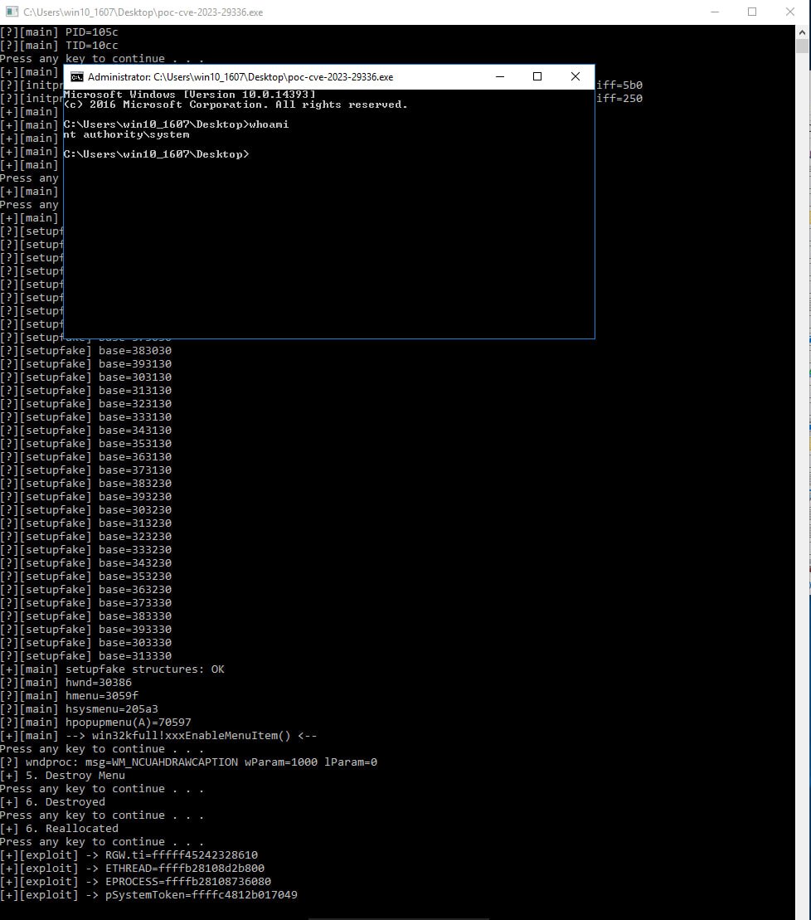Click the app icon of the background poc-cve-2023-29336.exe window
The image size is (811, 920).
point(12,12)
